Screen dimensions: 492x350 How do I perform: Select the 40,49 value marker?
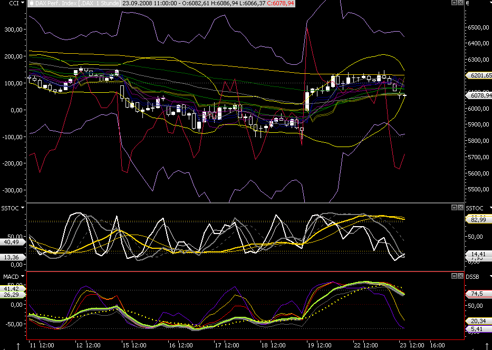pos(13,242)
